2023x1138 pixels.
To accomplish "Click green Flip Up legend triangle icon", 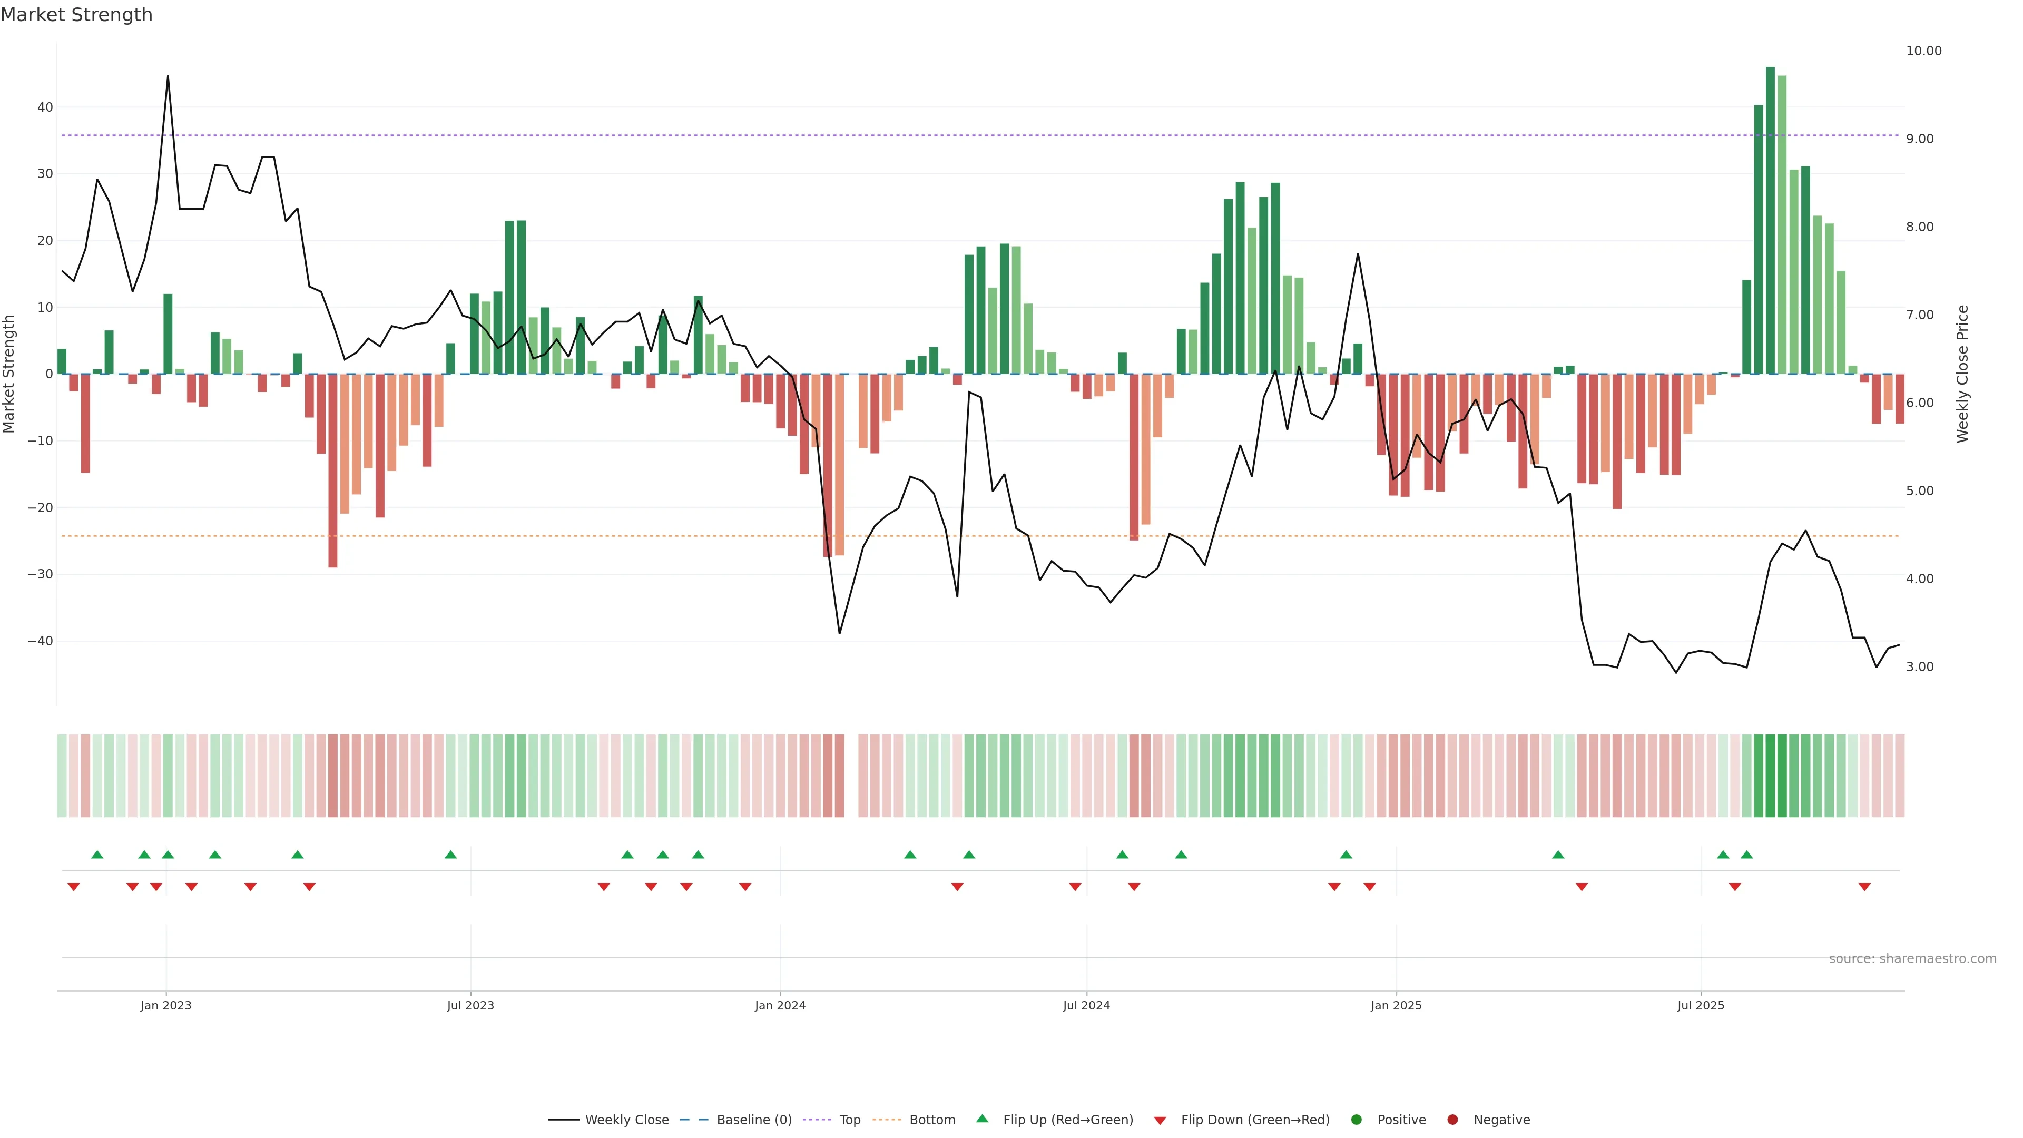I will tap(981, 1119).
